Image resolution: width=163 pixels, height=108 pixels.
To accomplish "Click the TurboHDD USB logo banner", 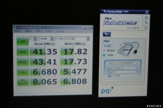I will tap(120, 23).
